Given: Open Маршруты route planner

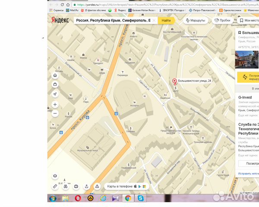Looking at the screenshot, I should 196,20.
